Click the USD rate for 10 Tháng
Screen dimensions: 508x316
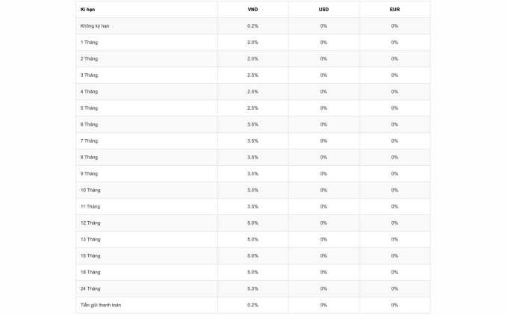pos(323,190)
